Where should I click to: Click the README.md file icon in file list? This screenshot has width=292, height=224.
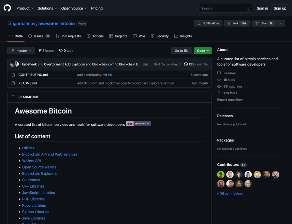[13, 83]
